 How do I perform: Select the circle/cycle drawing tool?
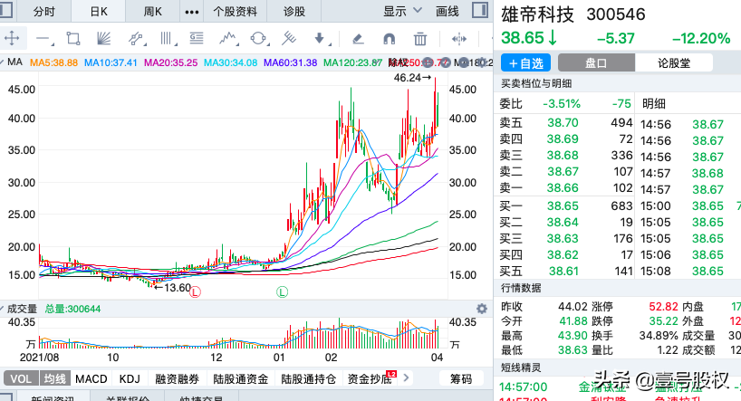258,38
